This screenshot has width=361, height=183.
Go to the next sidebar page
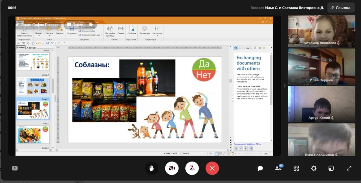tap(246, 148)
